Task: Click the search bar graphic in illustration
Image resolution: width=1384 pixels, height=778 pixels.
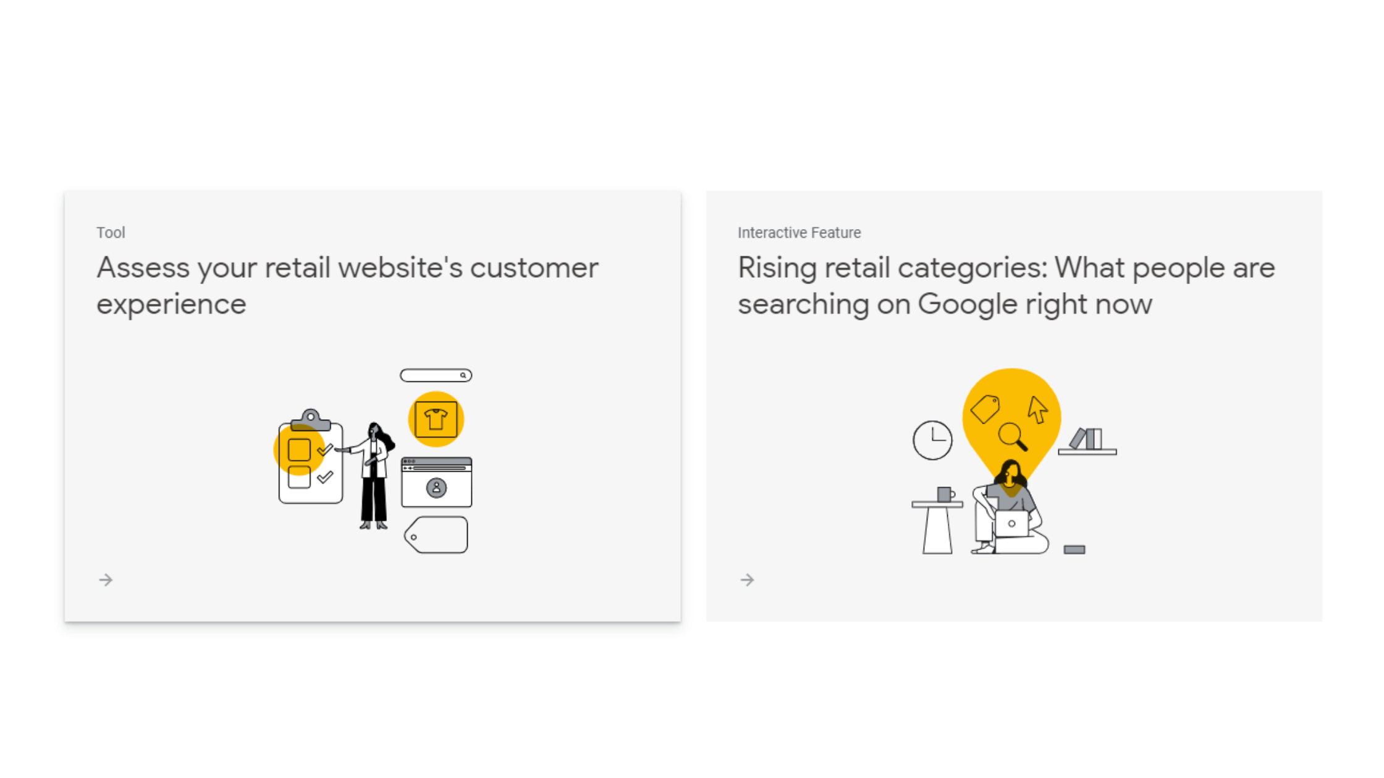Action: click(436, 375)
